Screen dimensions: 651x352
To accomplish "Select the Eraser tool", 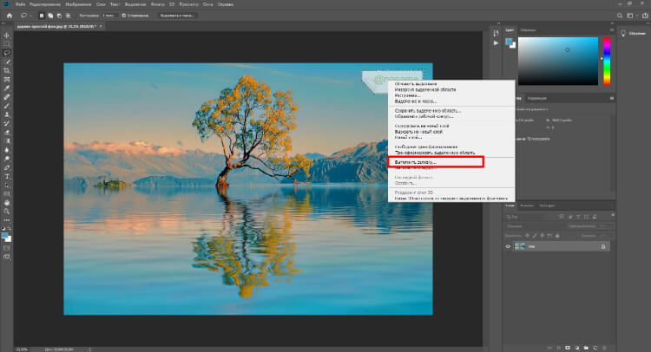I will [x=7, y=133].
